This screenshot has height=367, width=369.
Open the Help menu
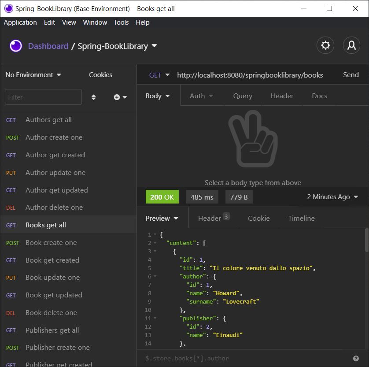(142, 22)
